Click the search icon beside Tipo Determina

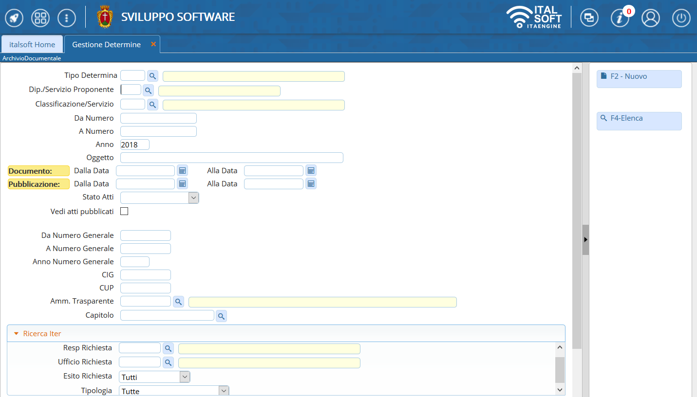(152, 76)
